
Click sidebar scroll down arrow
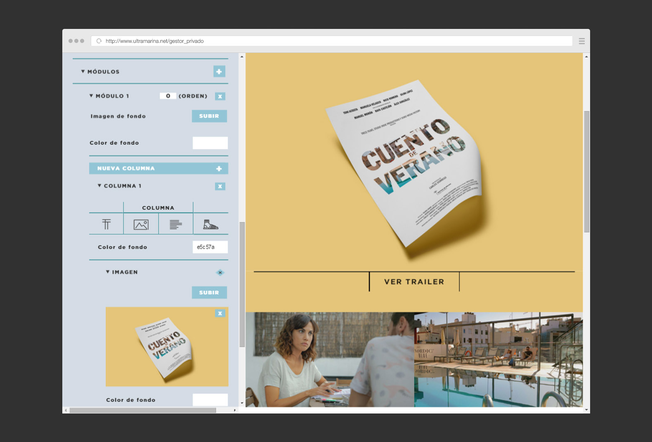tap(242, 403)
